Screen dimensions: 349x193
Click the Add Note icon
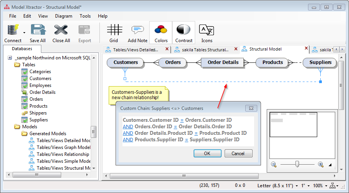click(x=137, y=30)
